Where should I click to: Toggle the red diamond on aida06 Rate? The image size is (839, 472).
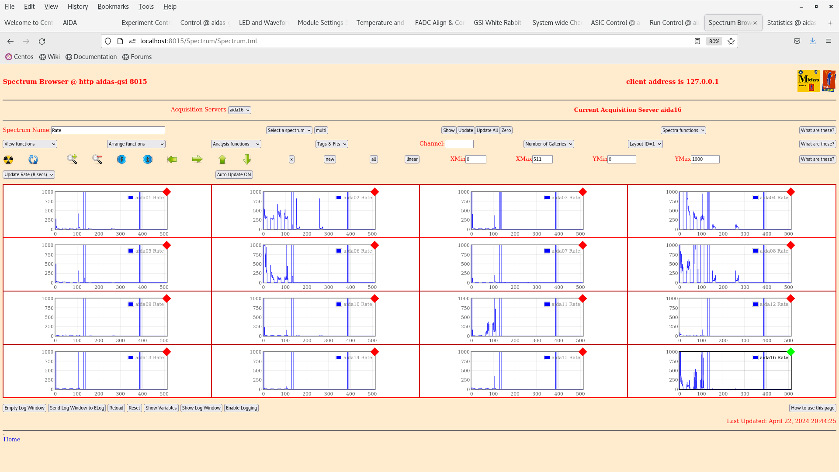pos(375,245)
